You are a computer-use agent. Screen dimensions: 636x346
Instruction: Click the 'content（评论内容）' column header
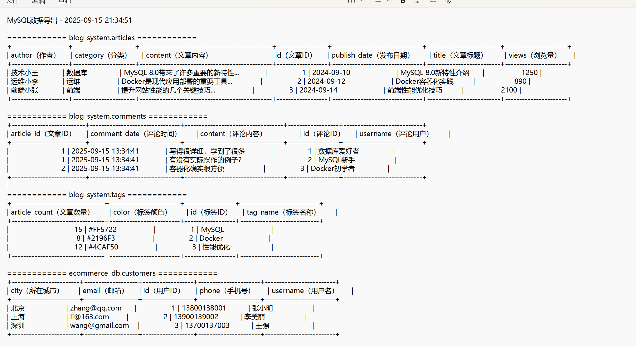click(231, 134)
